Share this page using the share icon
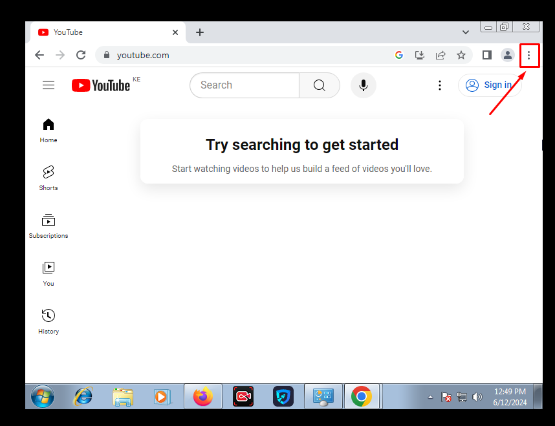This screenshot has width=555, height=426. pos(441,55)
